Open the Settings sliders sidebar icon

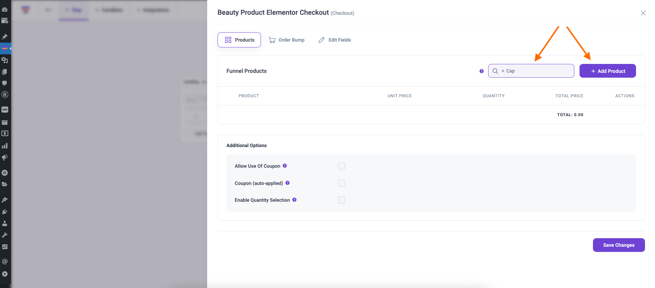[5, 247]
